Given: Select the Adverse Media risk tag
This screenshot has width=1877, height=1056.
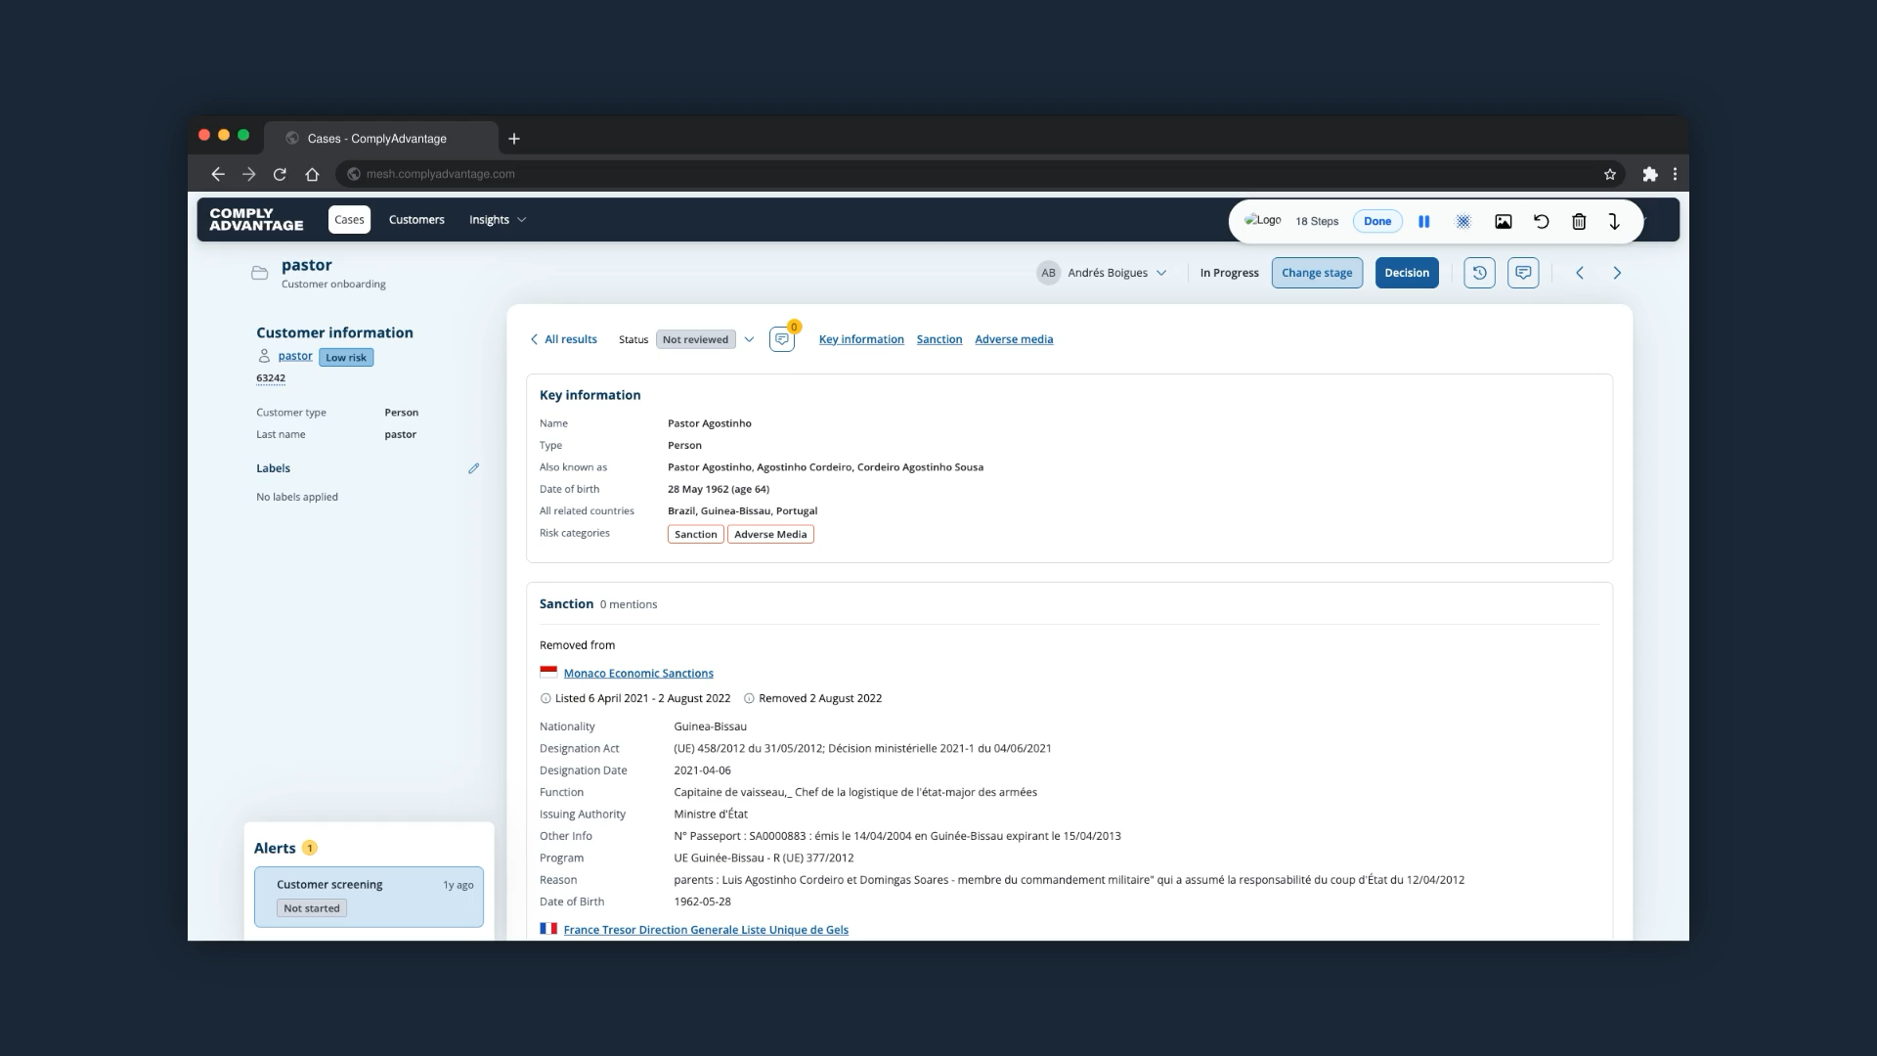Looking at the screenshot, I should (x=770, y=535).
